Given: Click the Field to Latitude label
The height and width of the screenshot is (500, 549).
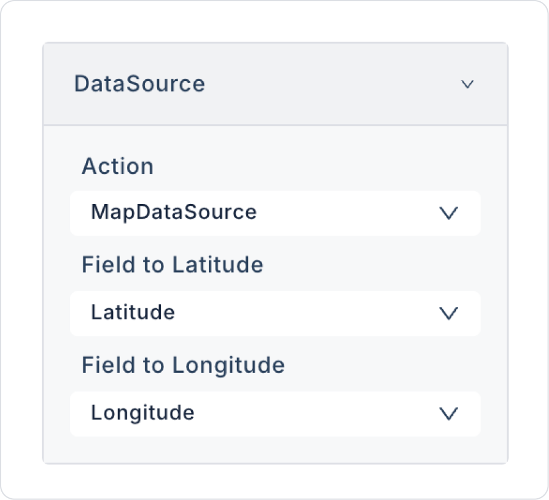Looking at the screenshot, I should 173,265.
